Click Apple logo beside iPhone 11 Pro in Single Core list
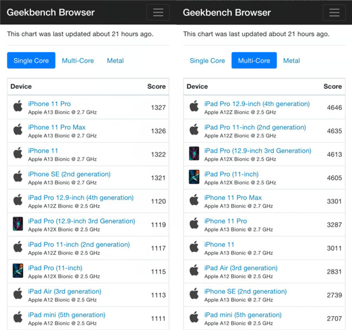The image size is (352, 330). point(18,106)
